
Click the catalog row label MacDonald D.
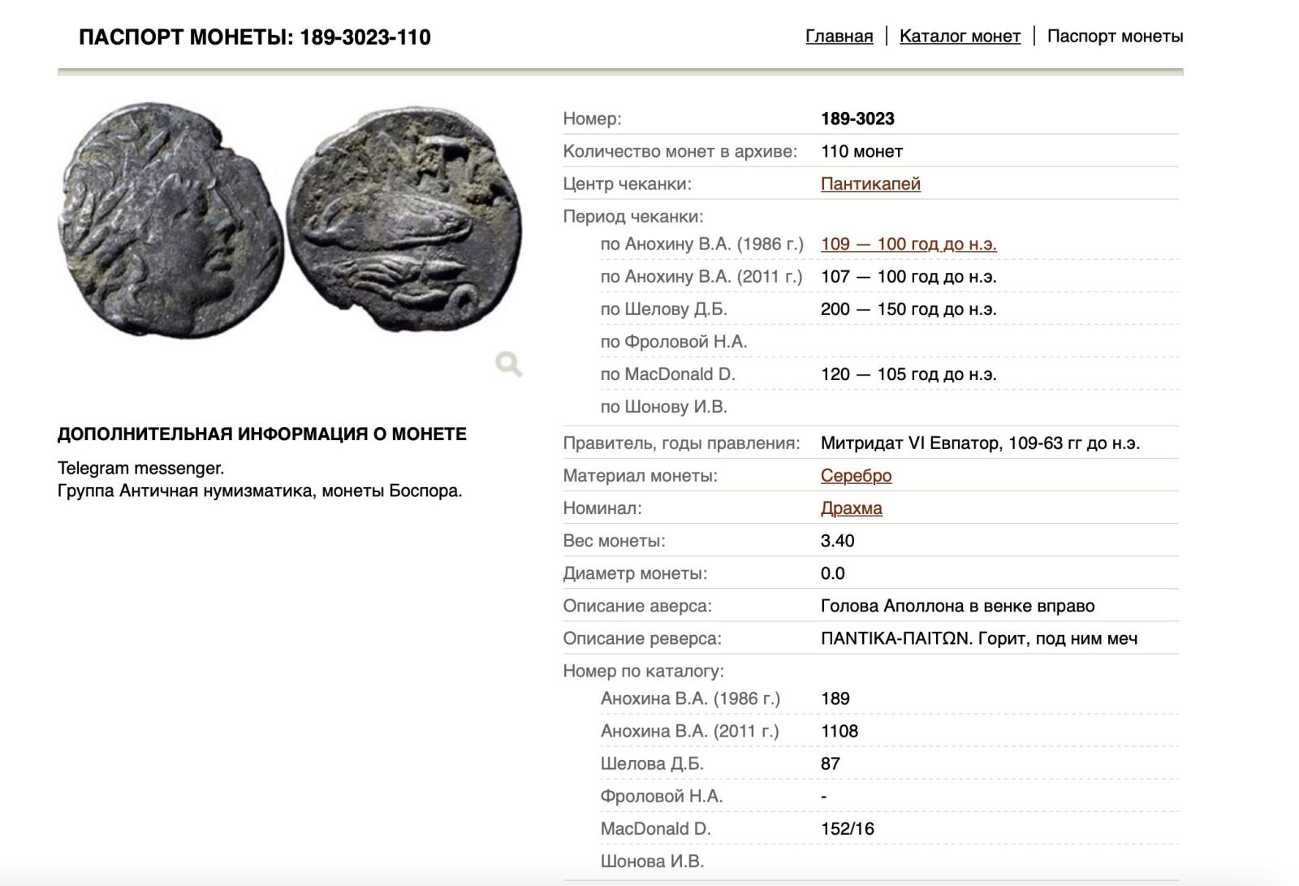point(655,828)
